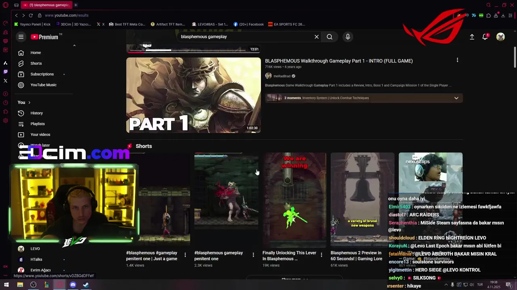Open Windows Start button

[x=6, y=285]
